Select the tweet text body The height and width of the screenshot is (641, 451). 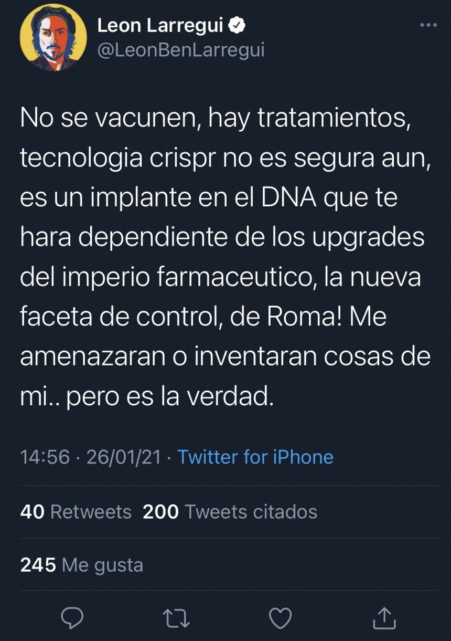225,252
